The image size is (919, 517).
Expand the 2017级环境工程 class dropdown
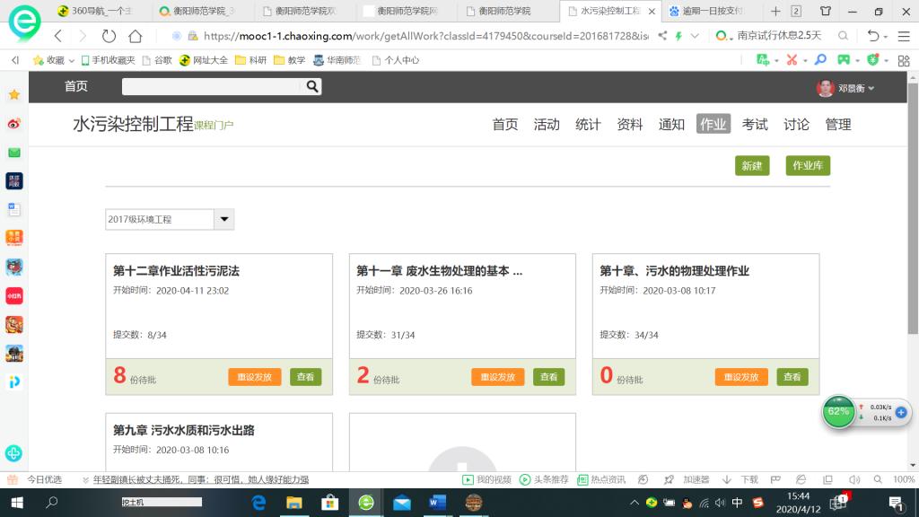[224, 219]
